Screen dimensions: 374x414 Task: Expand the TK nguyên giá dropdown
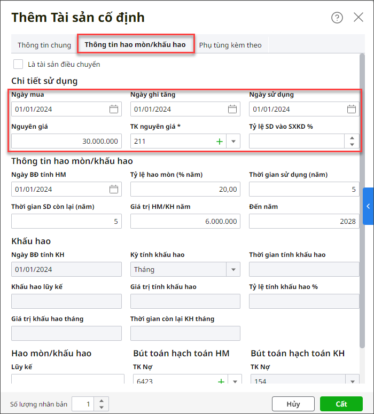tap(233, 142)
